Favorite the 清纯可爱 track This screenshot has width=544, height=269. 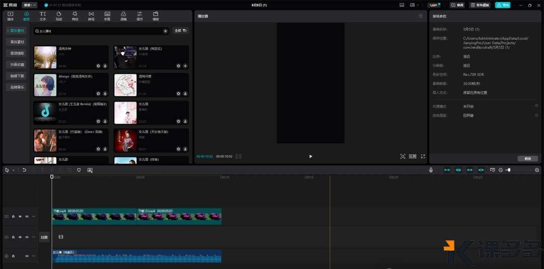pos(178,94)
